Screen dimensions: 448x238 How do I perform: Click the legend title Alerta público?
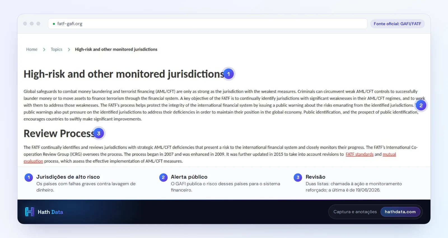(189, 177)
